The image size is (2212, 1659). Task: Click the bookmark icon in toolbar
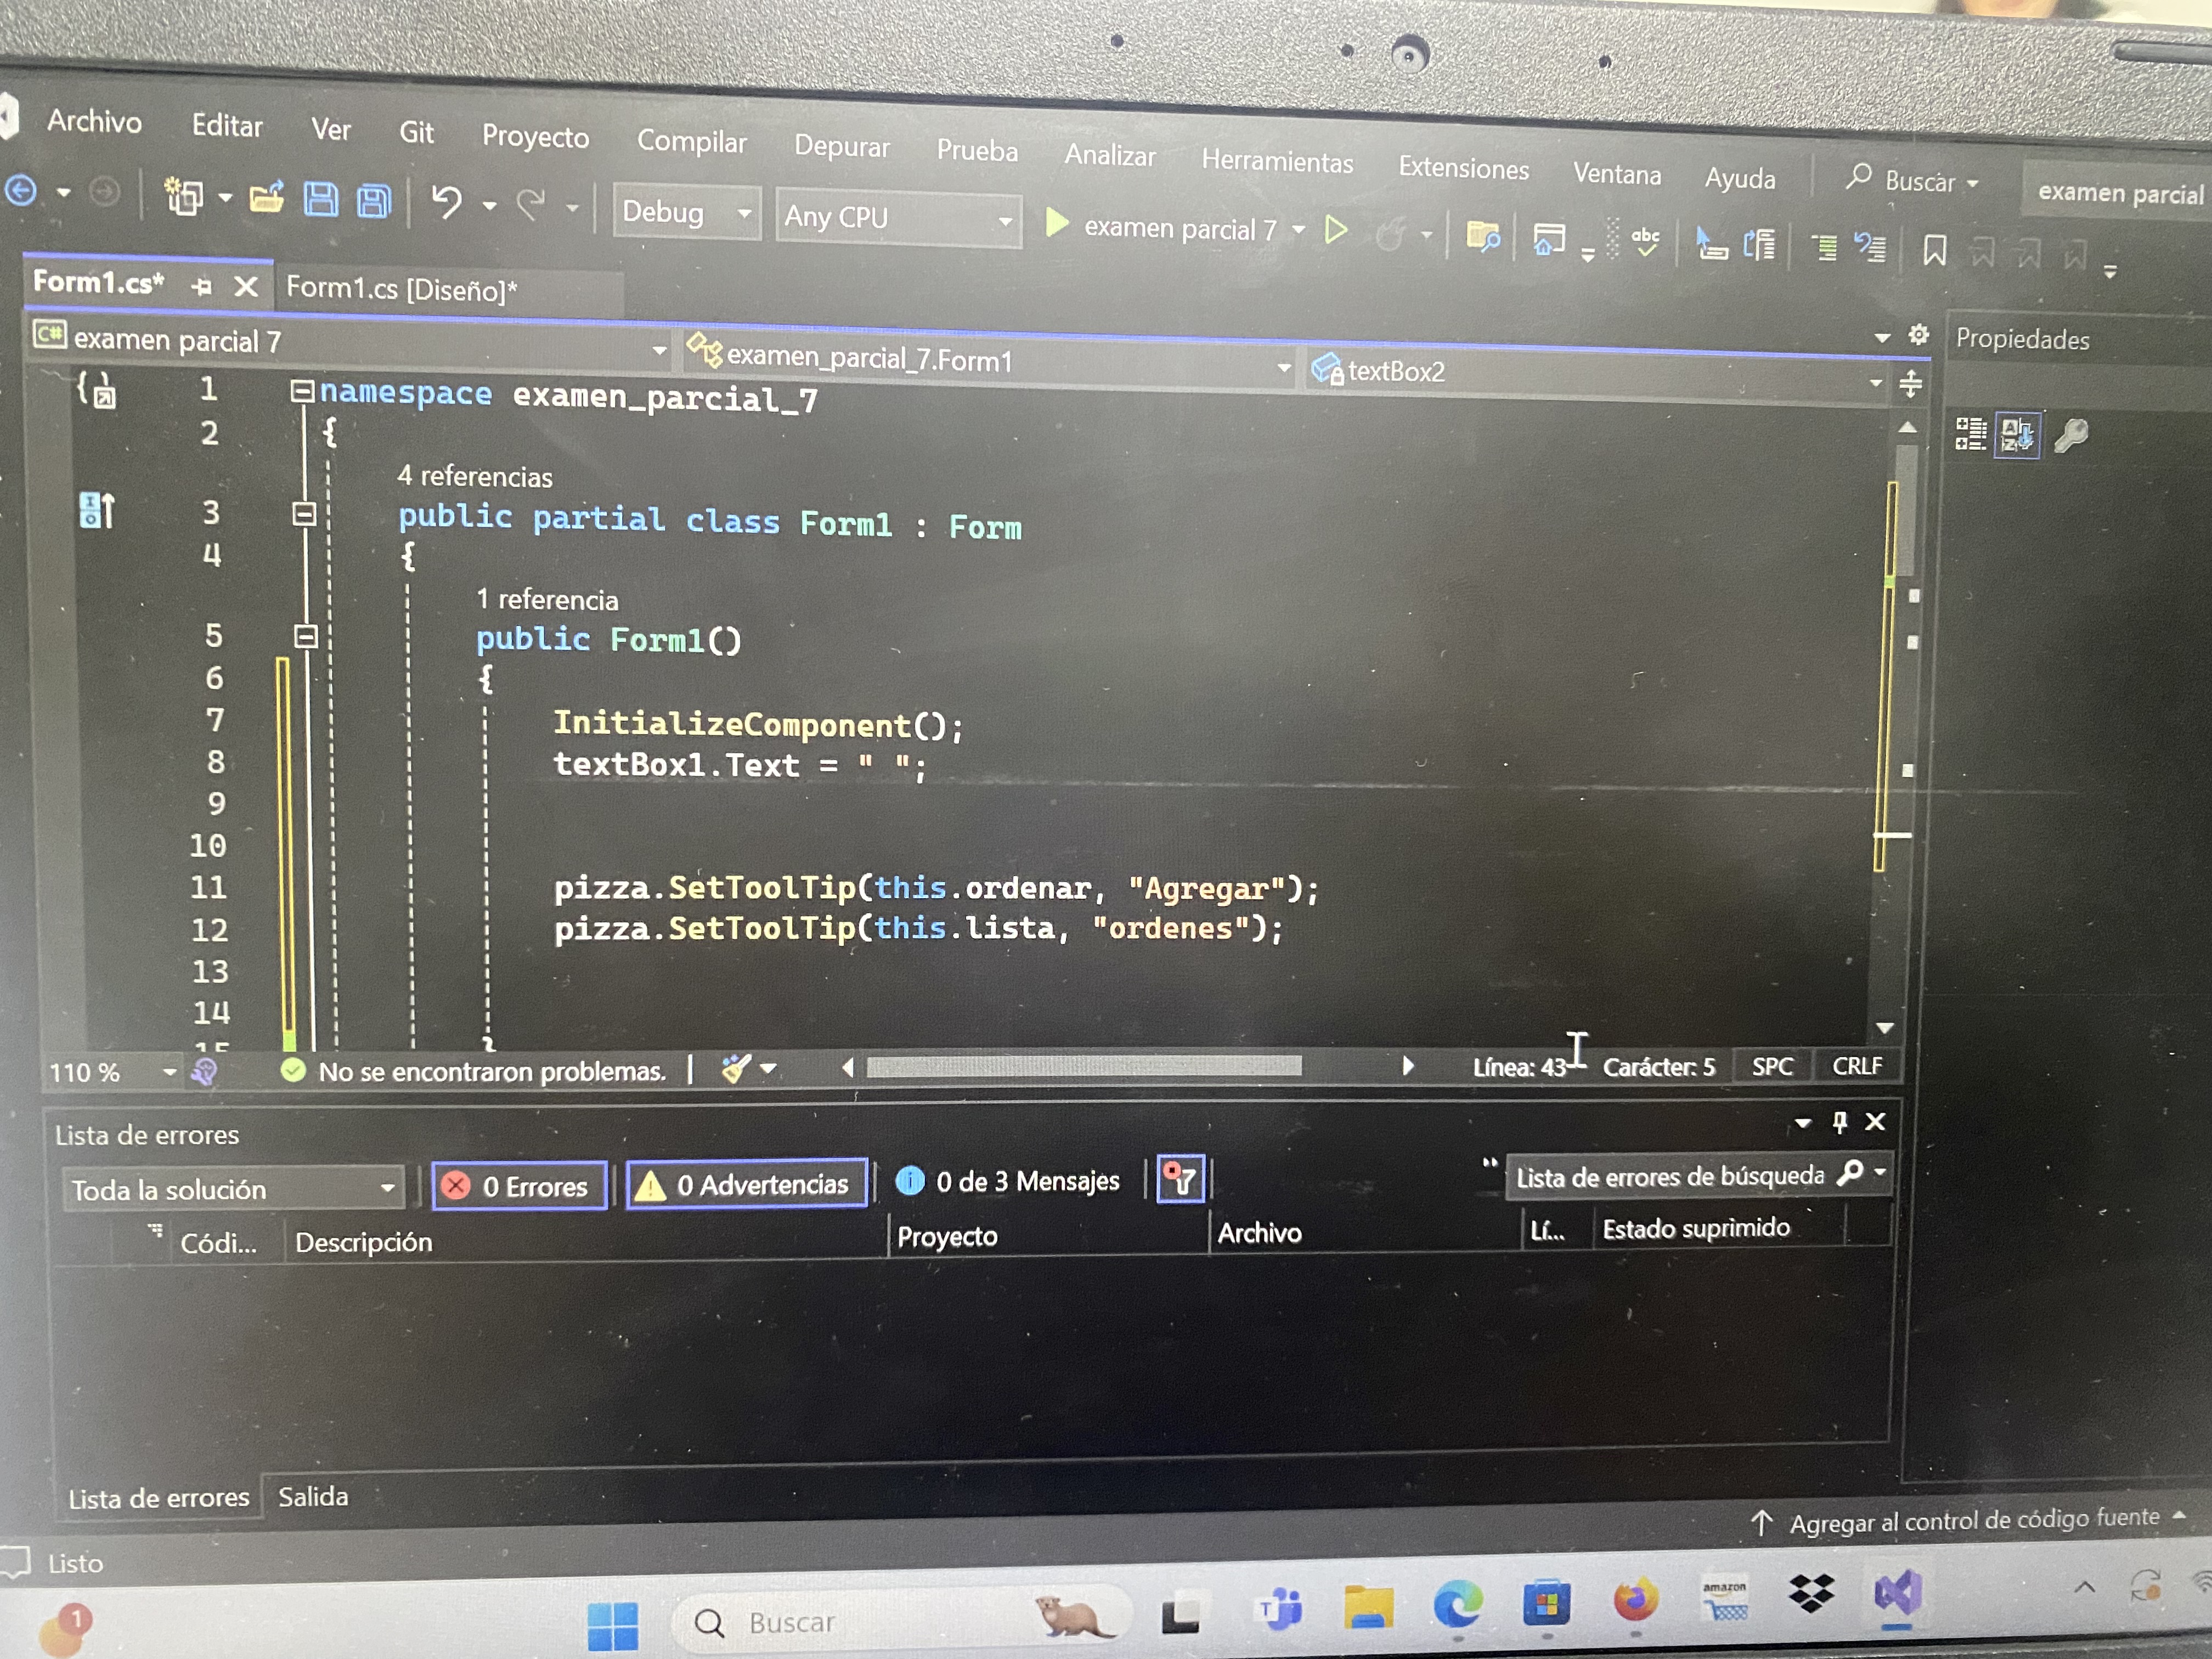point(1935,250)
